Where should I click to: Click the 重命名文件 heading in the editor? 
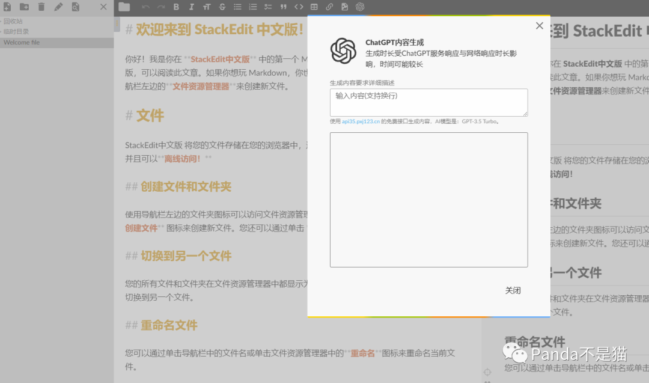coord(169,325)
